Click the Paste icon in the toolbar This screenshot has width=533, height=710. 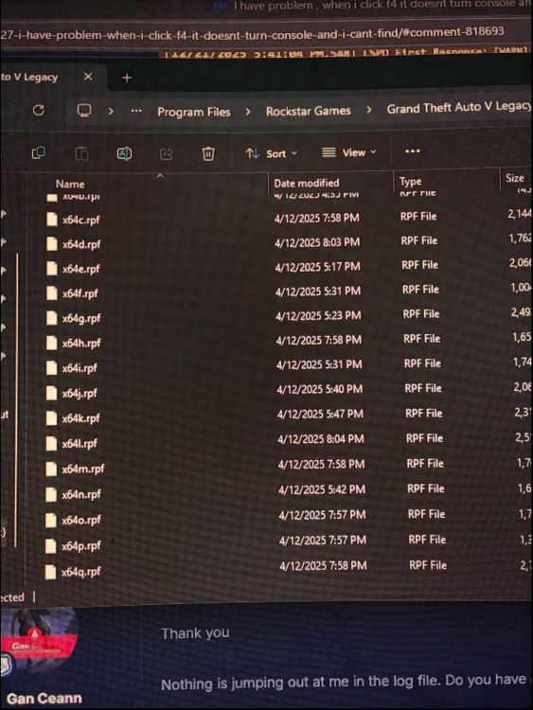tap(81, 154)
